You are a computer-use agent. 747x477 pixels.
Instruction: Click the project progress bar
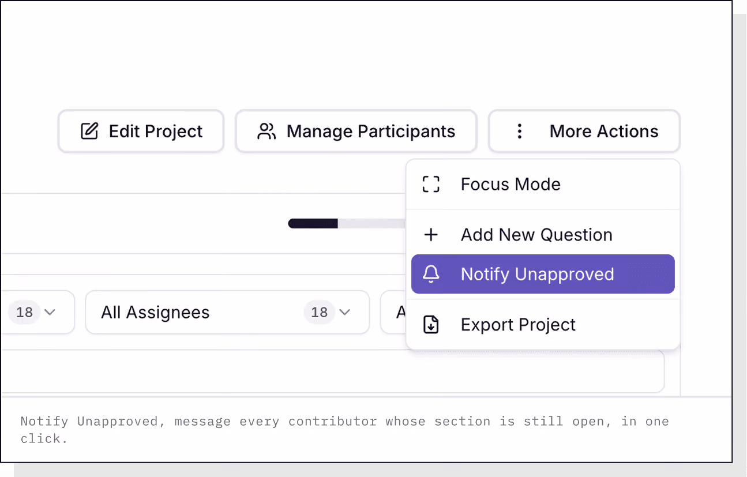[x=347, y=223]
